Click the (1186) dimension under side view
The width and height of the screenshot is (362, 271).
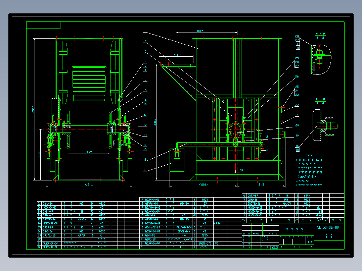203,184
